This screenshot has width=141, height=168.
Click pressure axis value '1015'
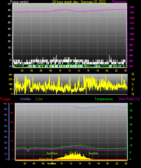pyautogui.click(x=132, y=23)
